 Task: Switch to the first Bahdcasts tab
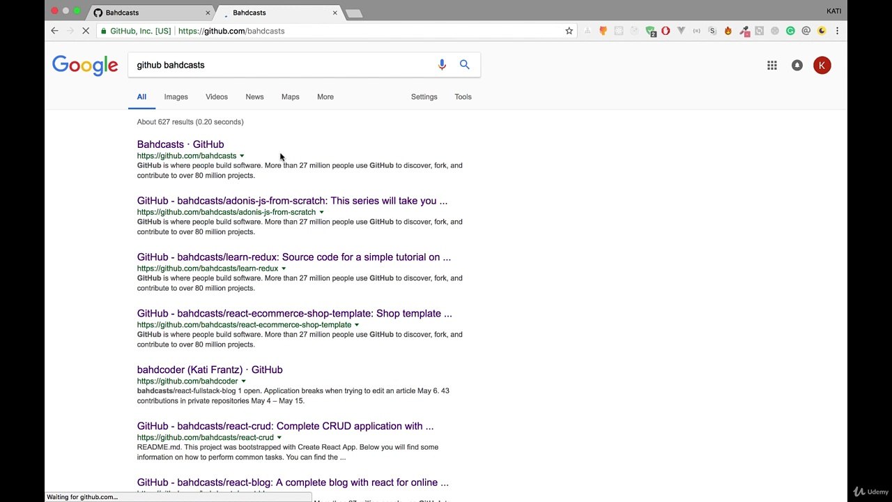(150, 13)
